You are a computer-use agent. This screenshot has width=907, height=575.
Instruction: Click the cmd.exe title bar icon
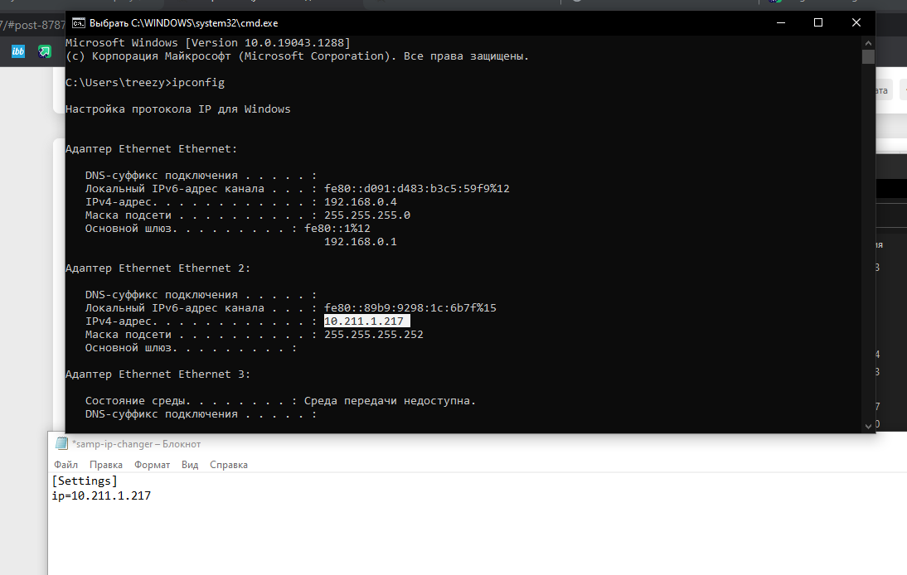78,23
